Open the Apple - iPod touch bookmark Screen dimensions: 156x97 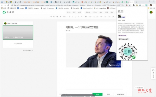pyautogui.click(x=47, y=8)
